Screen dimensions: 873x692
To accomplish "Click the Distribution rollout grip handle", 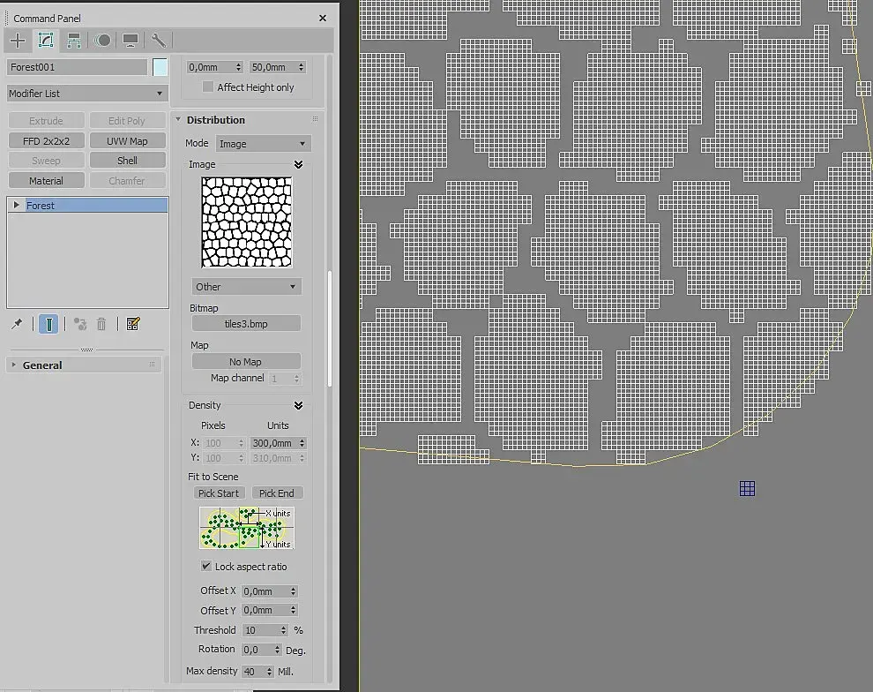I will click(315, 119).
